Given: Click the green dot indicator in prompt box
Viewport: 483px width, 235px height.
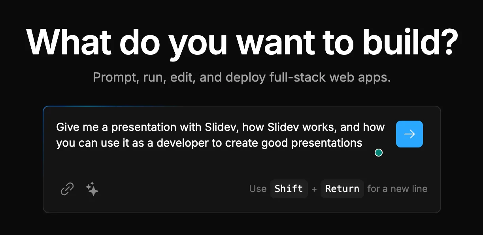Looking at the screenshot, I should point(378,153).
